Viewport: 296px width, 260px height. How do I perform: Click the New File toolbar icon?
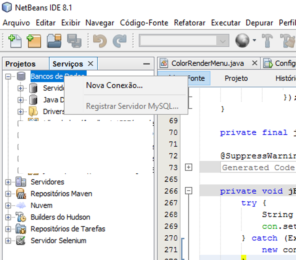pos(15,41)
